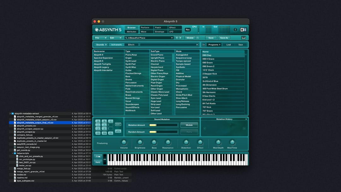Click the NI logo icon
This screenshot has width=341, height=192.
click(243, 30)
